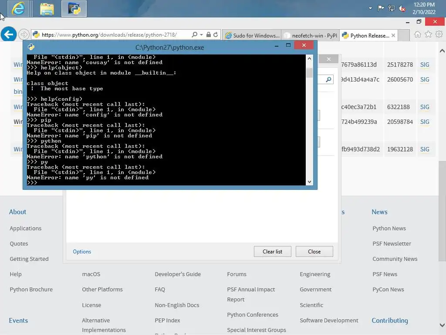Screen dimensions: 446x335
Task: Open the macOS downloads link
Action: (91, 274)
